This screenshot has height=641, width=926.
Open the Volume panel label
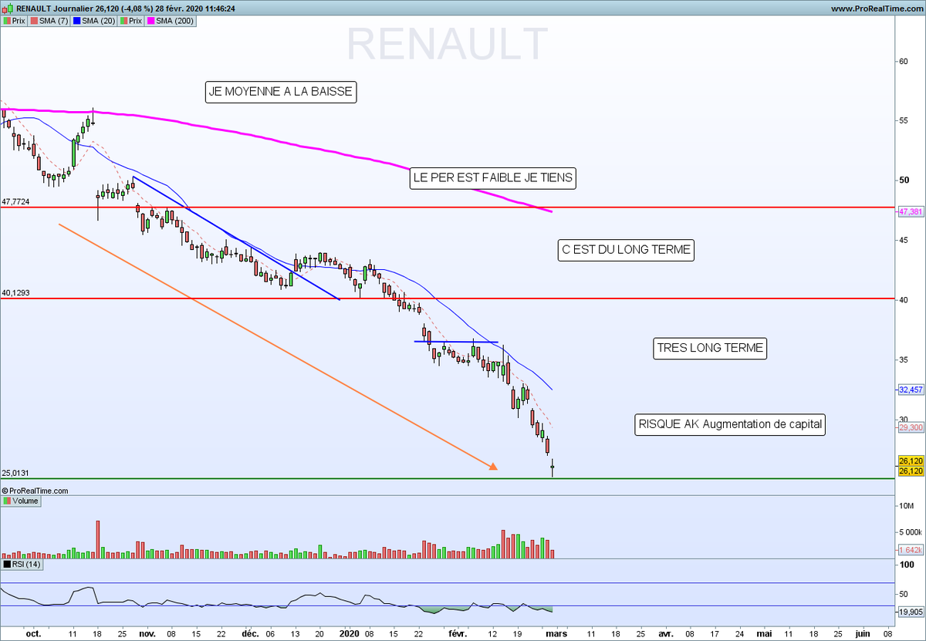pos(21,501)
